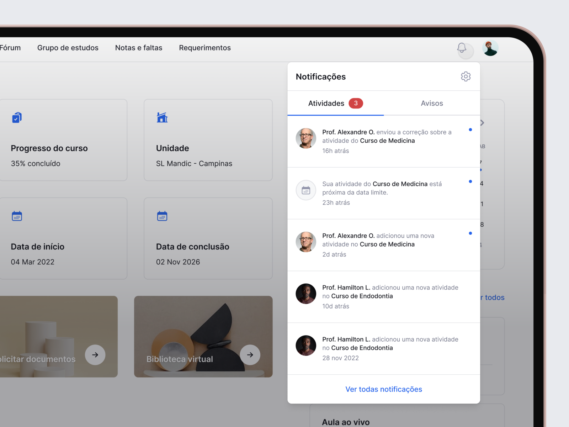The image size is (569, 427).
Task: Switch to the Avisos tab
Action: [x=432, y=103]
